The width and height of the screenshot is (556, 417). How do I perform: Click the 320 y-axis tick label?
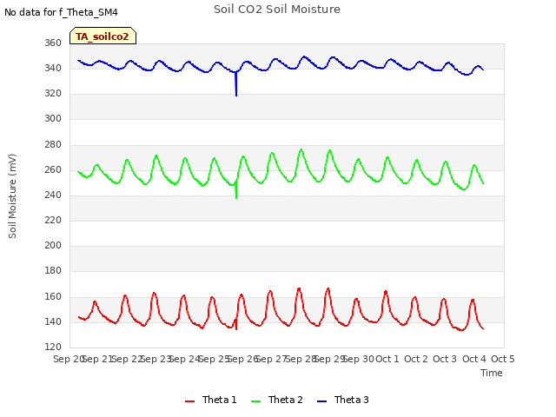click(x=53, y=93)
